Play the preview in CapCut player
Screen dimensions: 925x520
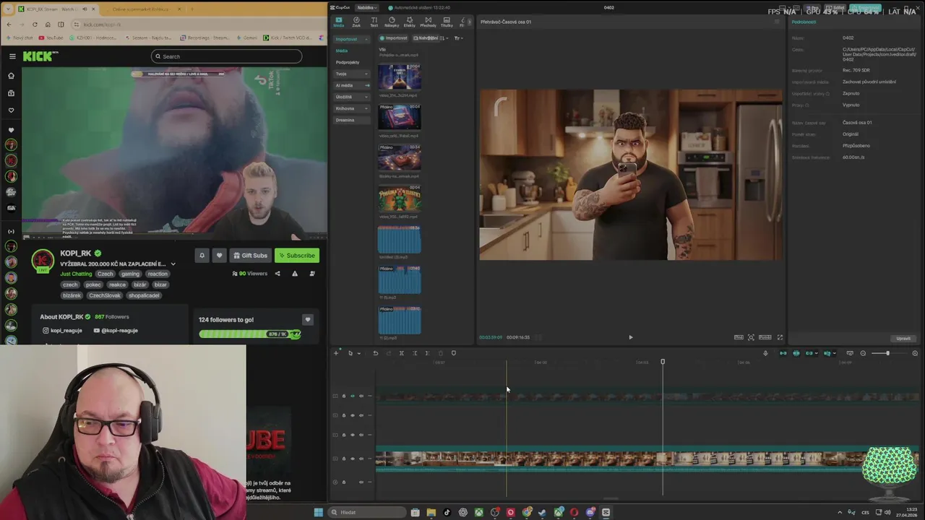630,337
